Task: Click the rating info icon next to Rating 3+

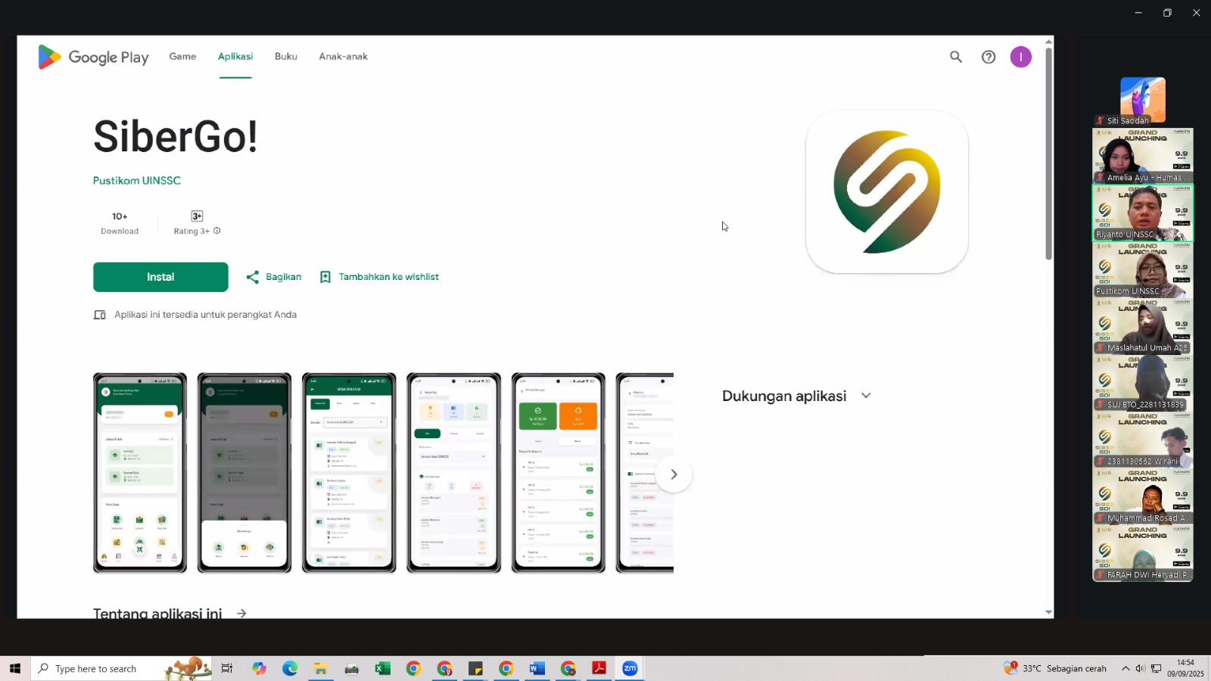Action: 217,231
